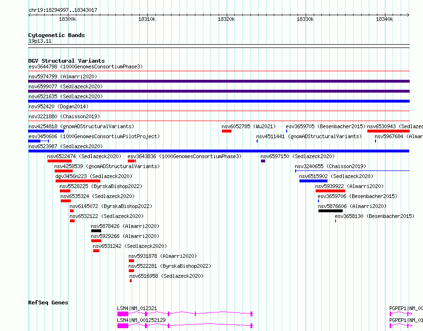This screenshot has height=331, width=423.
Task: Select the esv3658130 (Besenbacher2015) label
Action: (x=375, y=216)
